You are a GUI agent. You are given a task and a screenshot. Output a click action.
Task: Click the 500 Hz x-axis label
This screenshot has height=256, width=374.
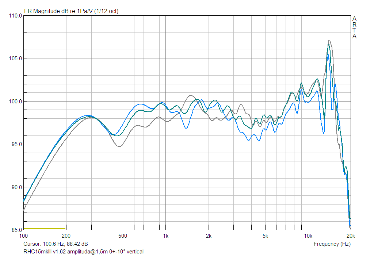(123, 236)
